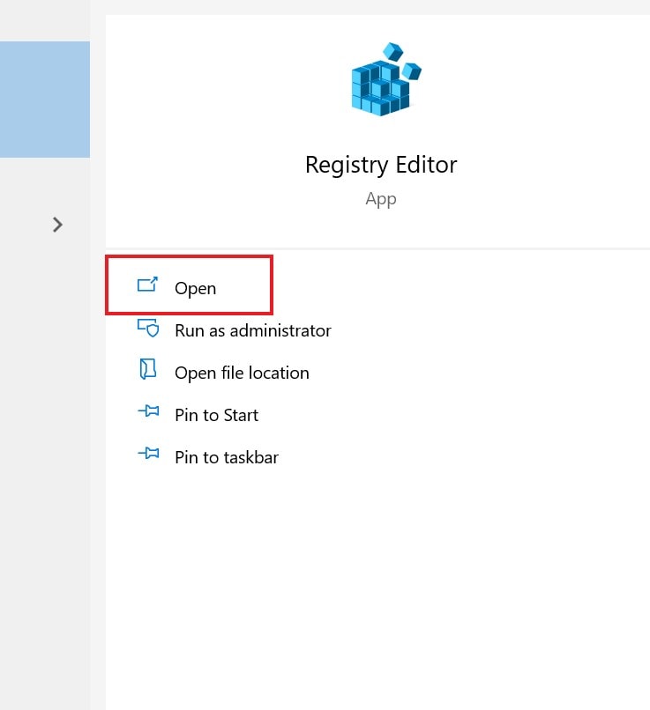This screenshot has width=650, height=710.
Task: Click the Registry Editor cube icon
Action: 386,79
